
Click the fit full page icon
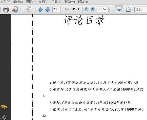coord(128,9)
